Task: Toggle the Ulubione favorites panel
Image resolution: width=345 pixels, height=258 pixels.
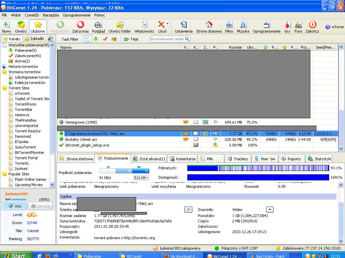Action: click(38, 27)
